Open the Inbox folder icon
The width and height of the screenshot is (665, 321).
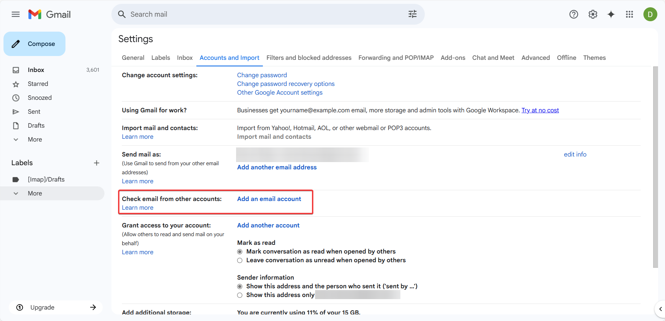click(x=16, y=70)
